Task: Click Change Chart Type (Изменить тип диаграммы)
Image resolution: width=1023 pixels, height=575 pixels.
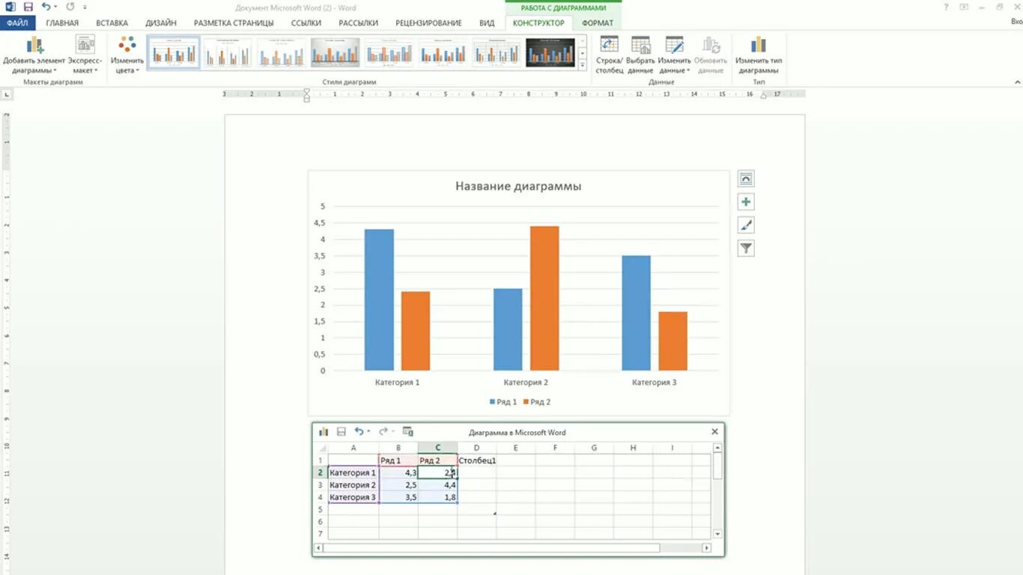Action: 759,55
